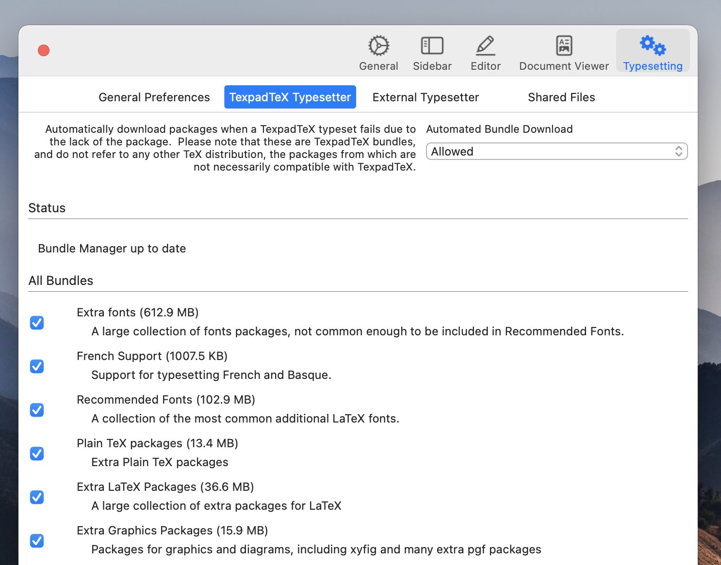Image resolution: width=721 pixels, height=565 pixels.
Task: Click the 'Plain TeX packages (13.4 MB)' title
Action: pos(158,443)
